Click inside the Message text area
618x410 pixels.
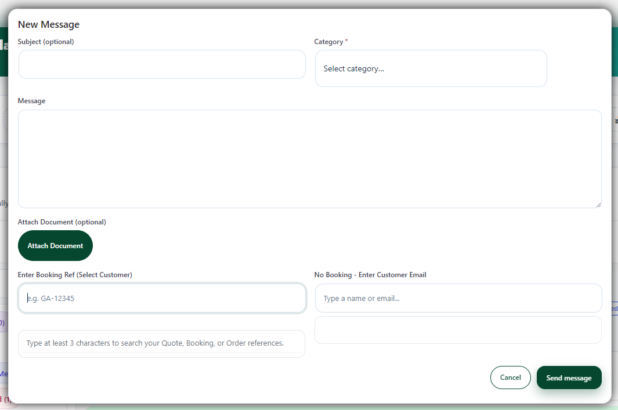click(x=309, y=159)
